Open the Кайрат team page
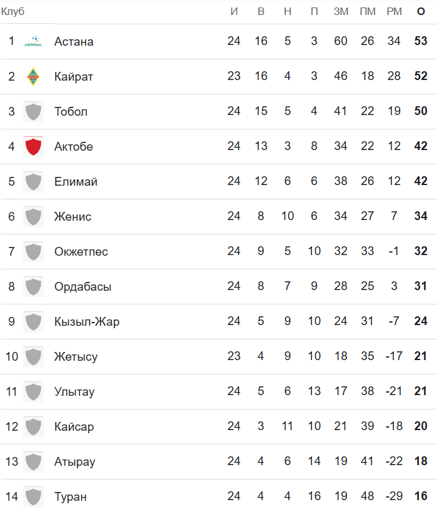This screenshot has height=512, width=437. [74, 77]
